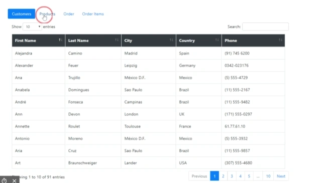Focus the Search input field
The height and width of the screenshot is (183, 321).
[x=266, y=26]
